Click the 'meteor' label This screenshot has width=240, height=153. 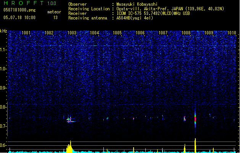click(54, 12)
